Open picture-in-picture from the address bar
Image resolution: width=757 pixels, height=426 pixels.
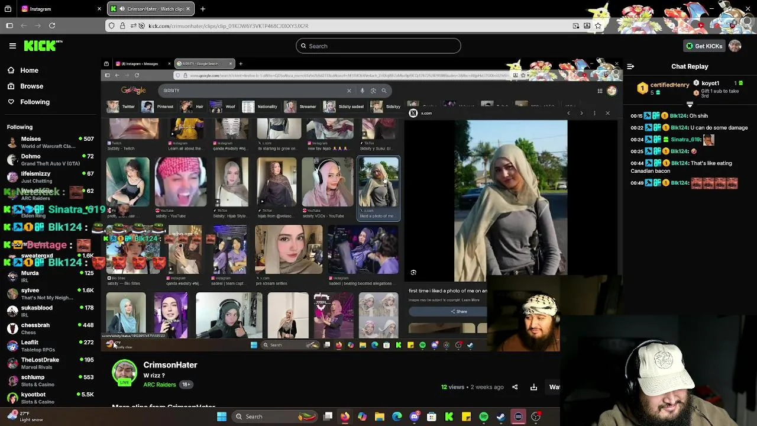pyautogui.click(x=575, y=26)
